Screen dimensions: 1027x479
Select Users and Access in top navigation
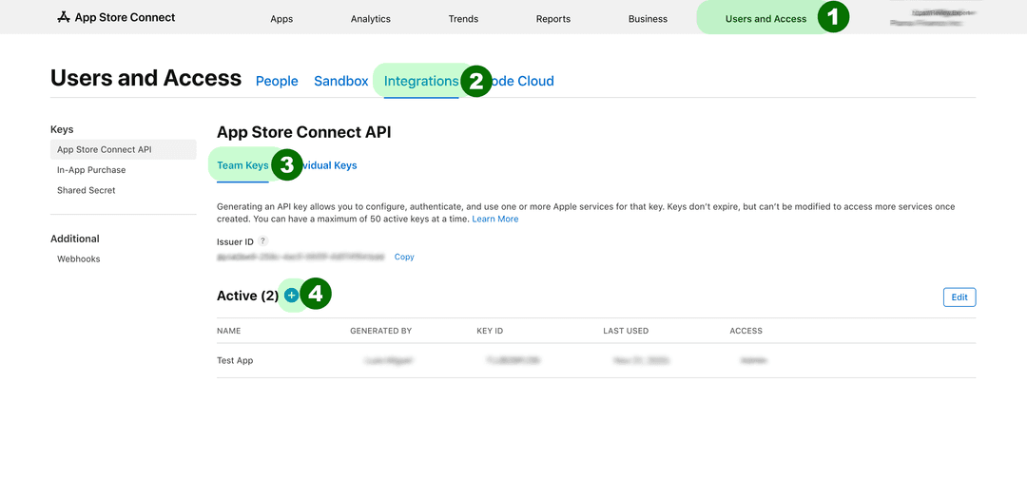coord(765,19)
